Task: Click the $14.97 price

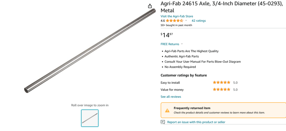Action: pyautogui.click(x=167, y=35)
